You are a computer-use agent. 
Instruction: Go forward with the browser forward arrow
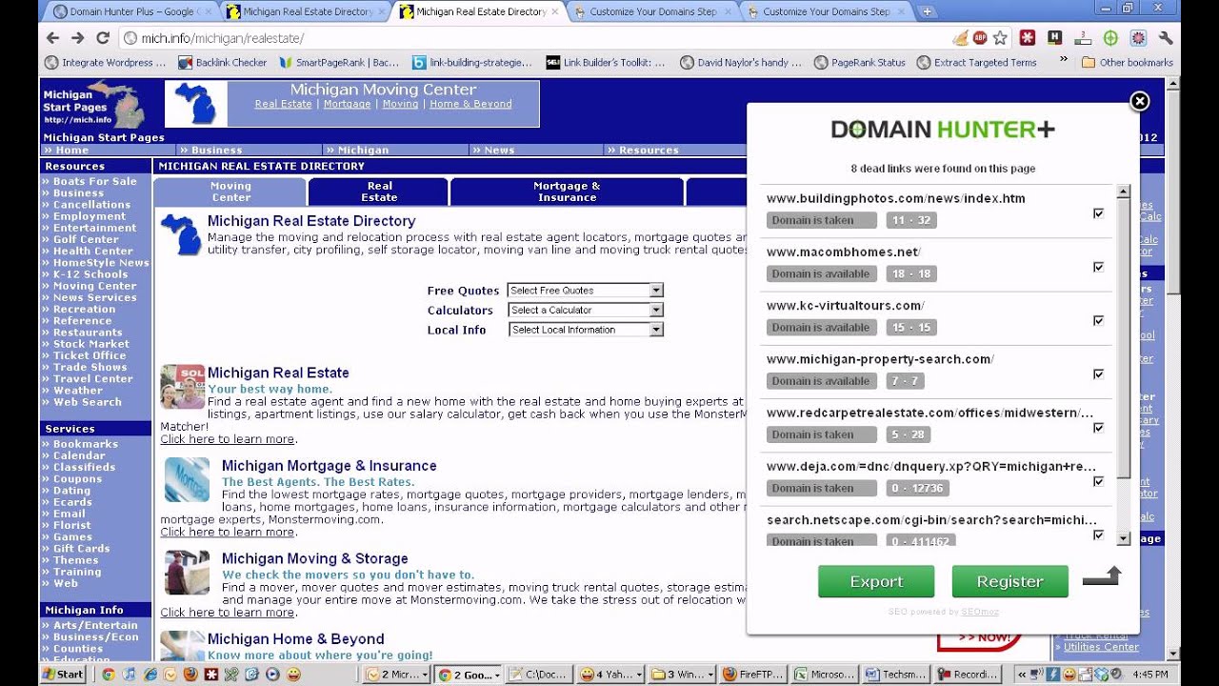tap(78, 38)
